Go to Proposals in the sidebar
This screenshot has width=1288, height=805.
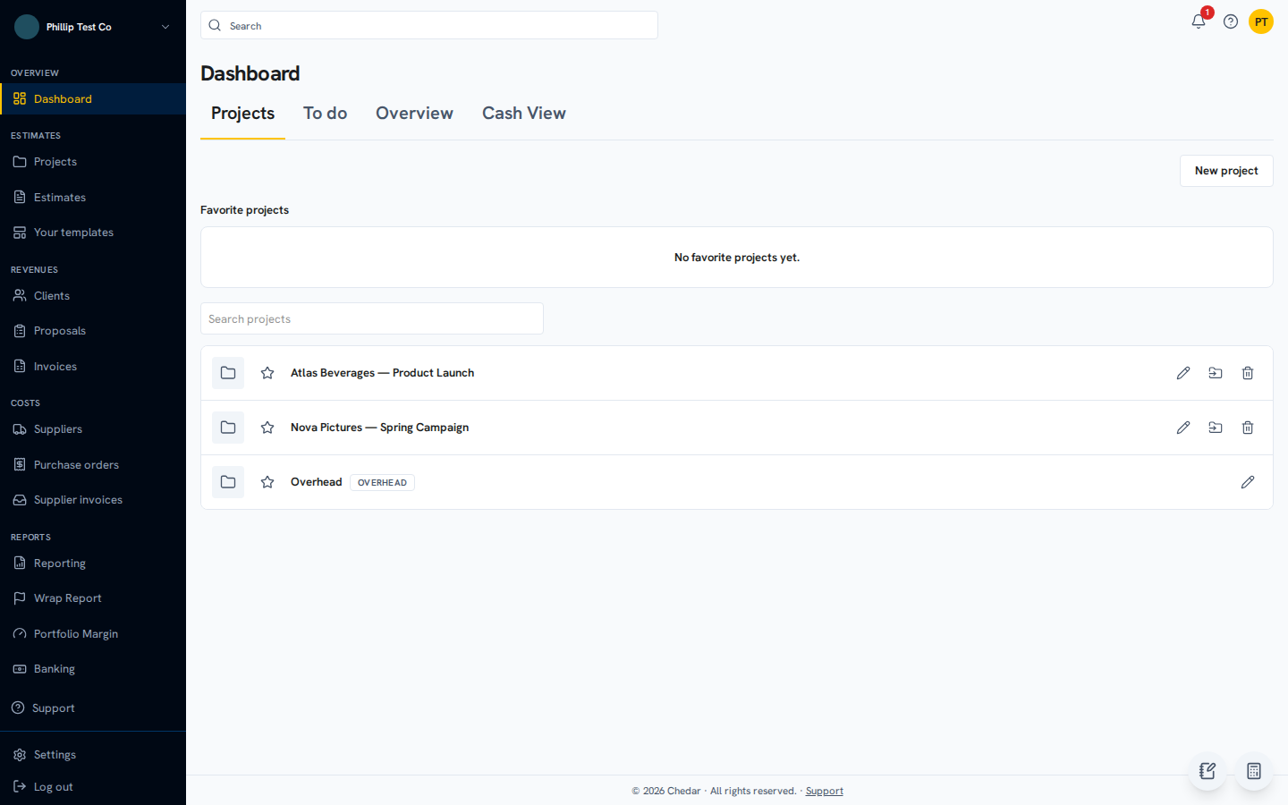point(93,331)
